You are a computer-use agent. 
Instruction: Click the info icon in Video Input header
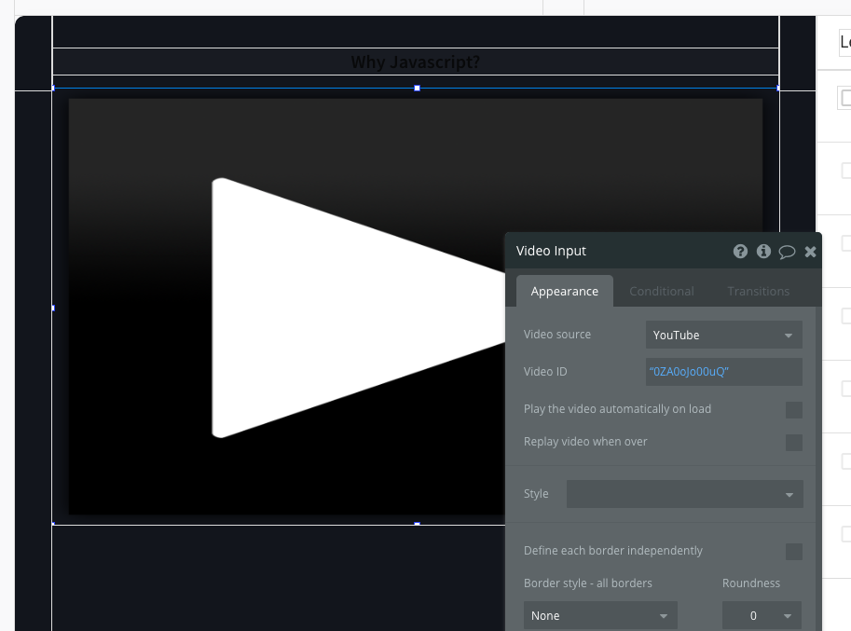point(763,252)
